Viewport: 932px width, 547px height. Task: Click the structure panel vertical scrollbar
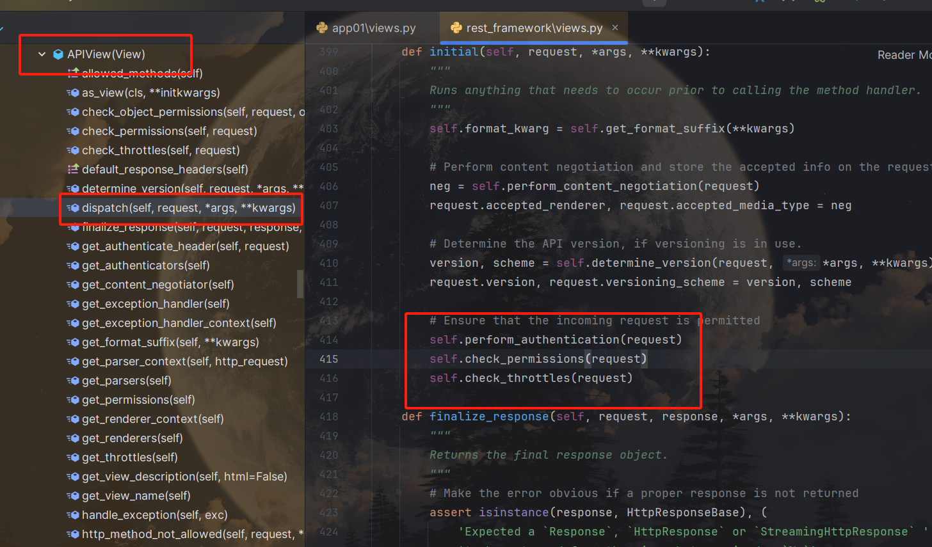pos(300,283)
